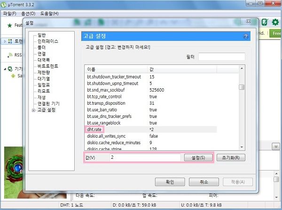The image size is (282, 210).
Task: Click the upload speed status bar entry
Action: coord(201,205)
